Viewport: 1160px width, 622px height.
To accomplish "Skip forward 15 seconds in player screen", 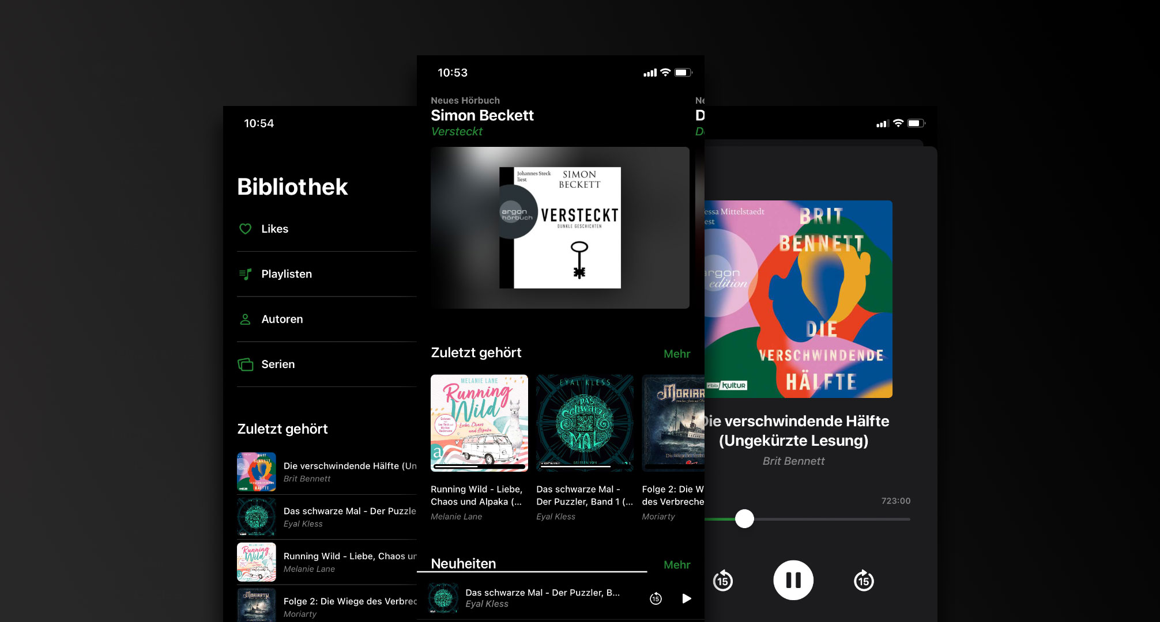I will [x=864, y=581].
